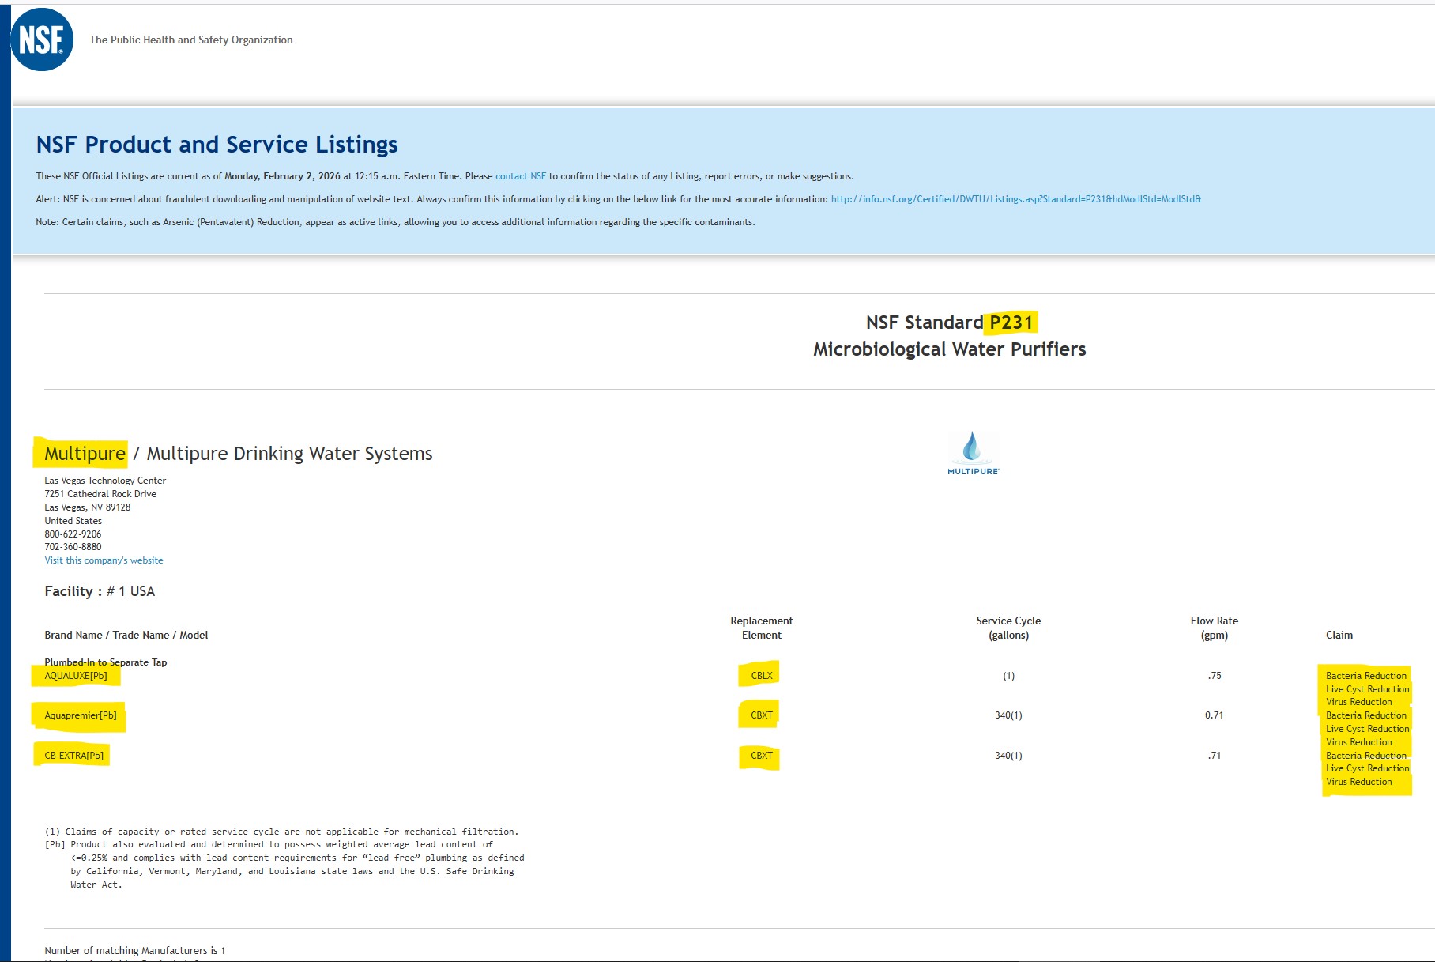The image size is (1435, 962).
Task: Open Bacteria Reduction claim for CB-EXTRA
Action: point(1365,756)
